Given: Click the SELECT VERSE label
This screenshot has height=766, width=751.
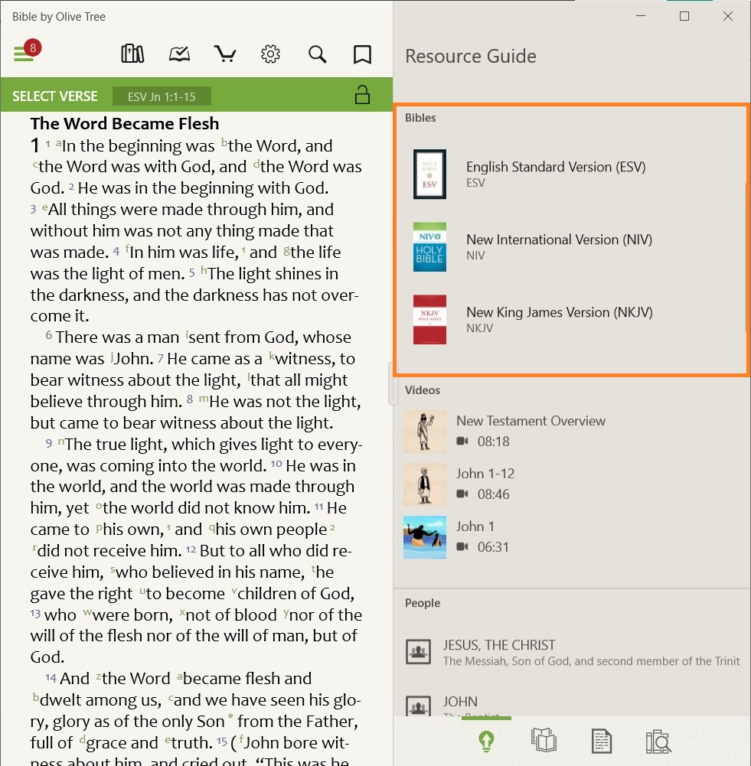Looking at the screenshot, I should coord(54,96).
